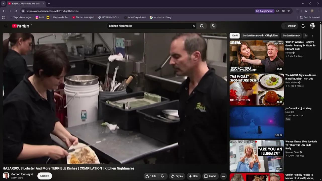
Task: Go forward with the browser arrow
Action: [10, 11]
